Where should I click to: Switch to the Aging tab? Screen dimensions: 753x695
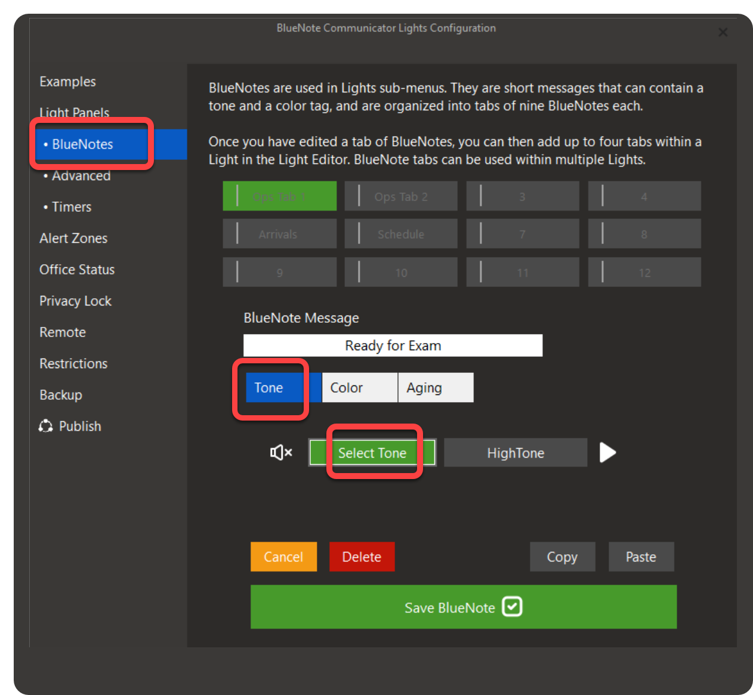[436, 388]
